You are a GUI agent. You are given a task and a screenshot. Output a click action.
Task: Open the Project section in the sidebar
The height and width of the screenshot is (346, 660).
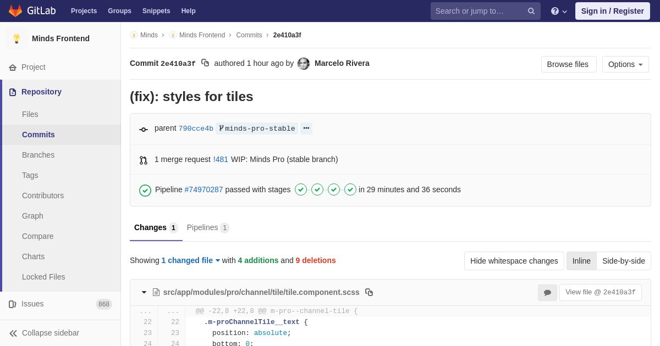click(x=61, y=67)
